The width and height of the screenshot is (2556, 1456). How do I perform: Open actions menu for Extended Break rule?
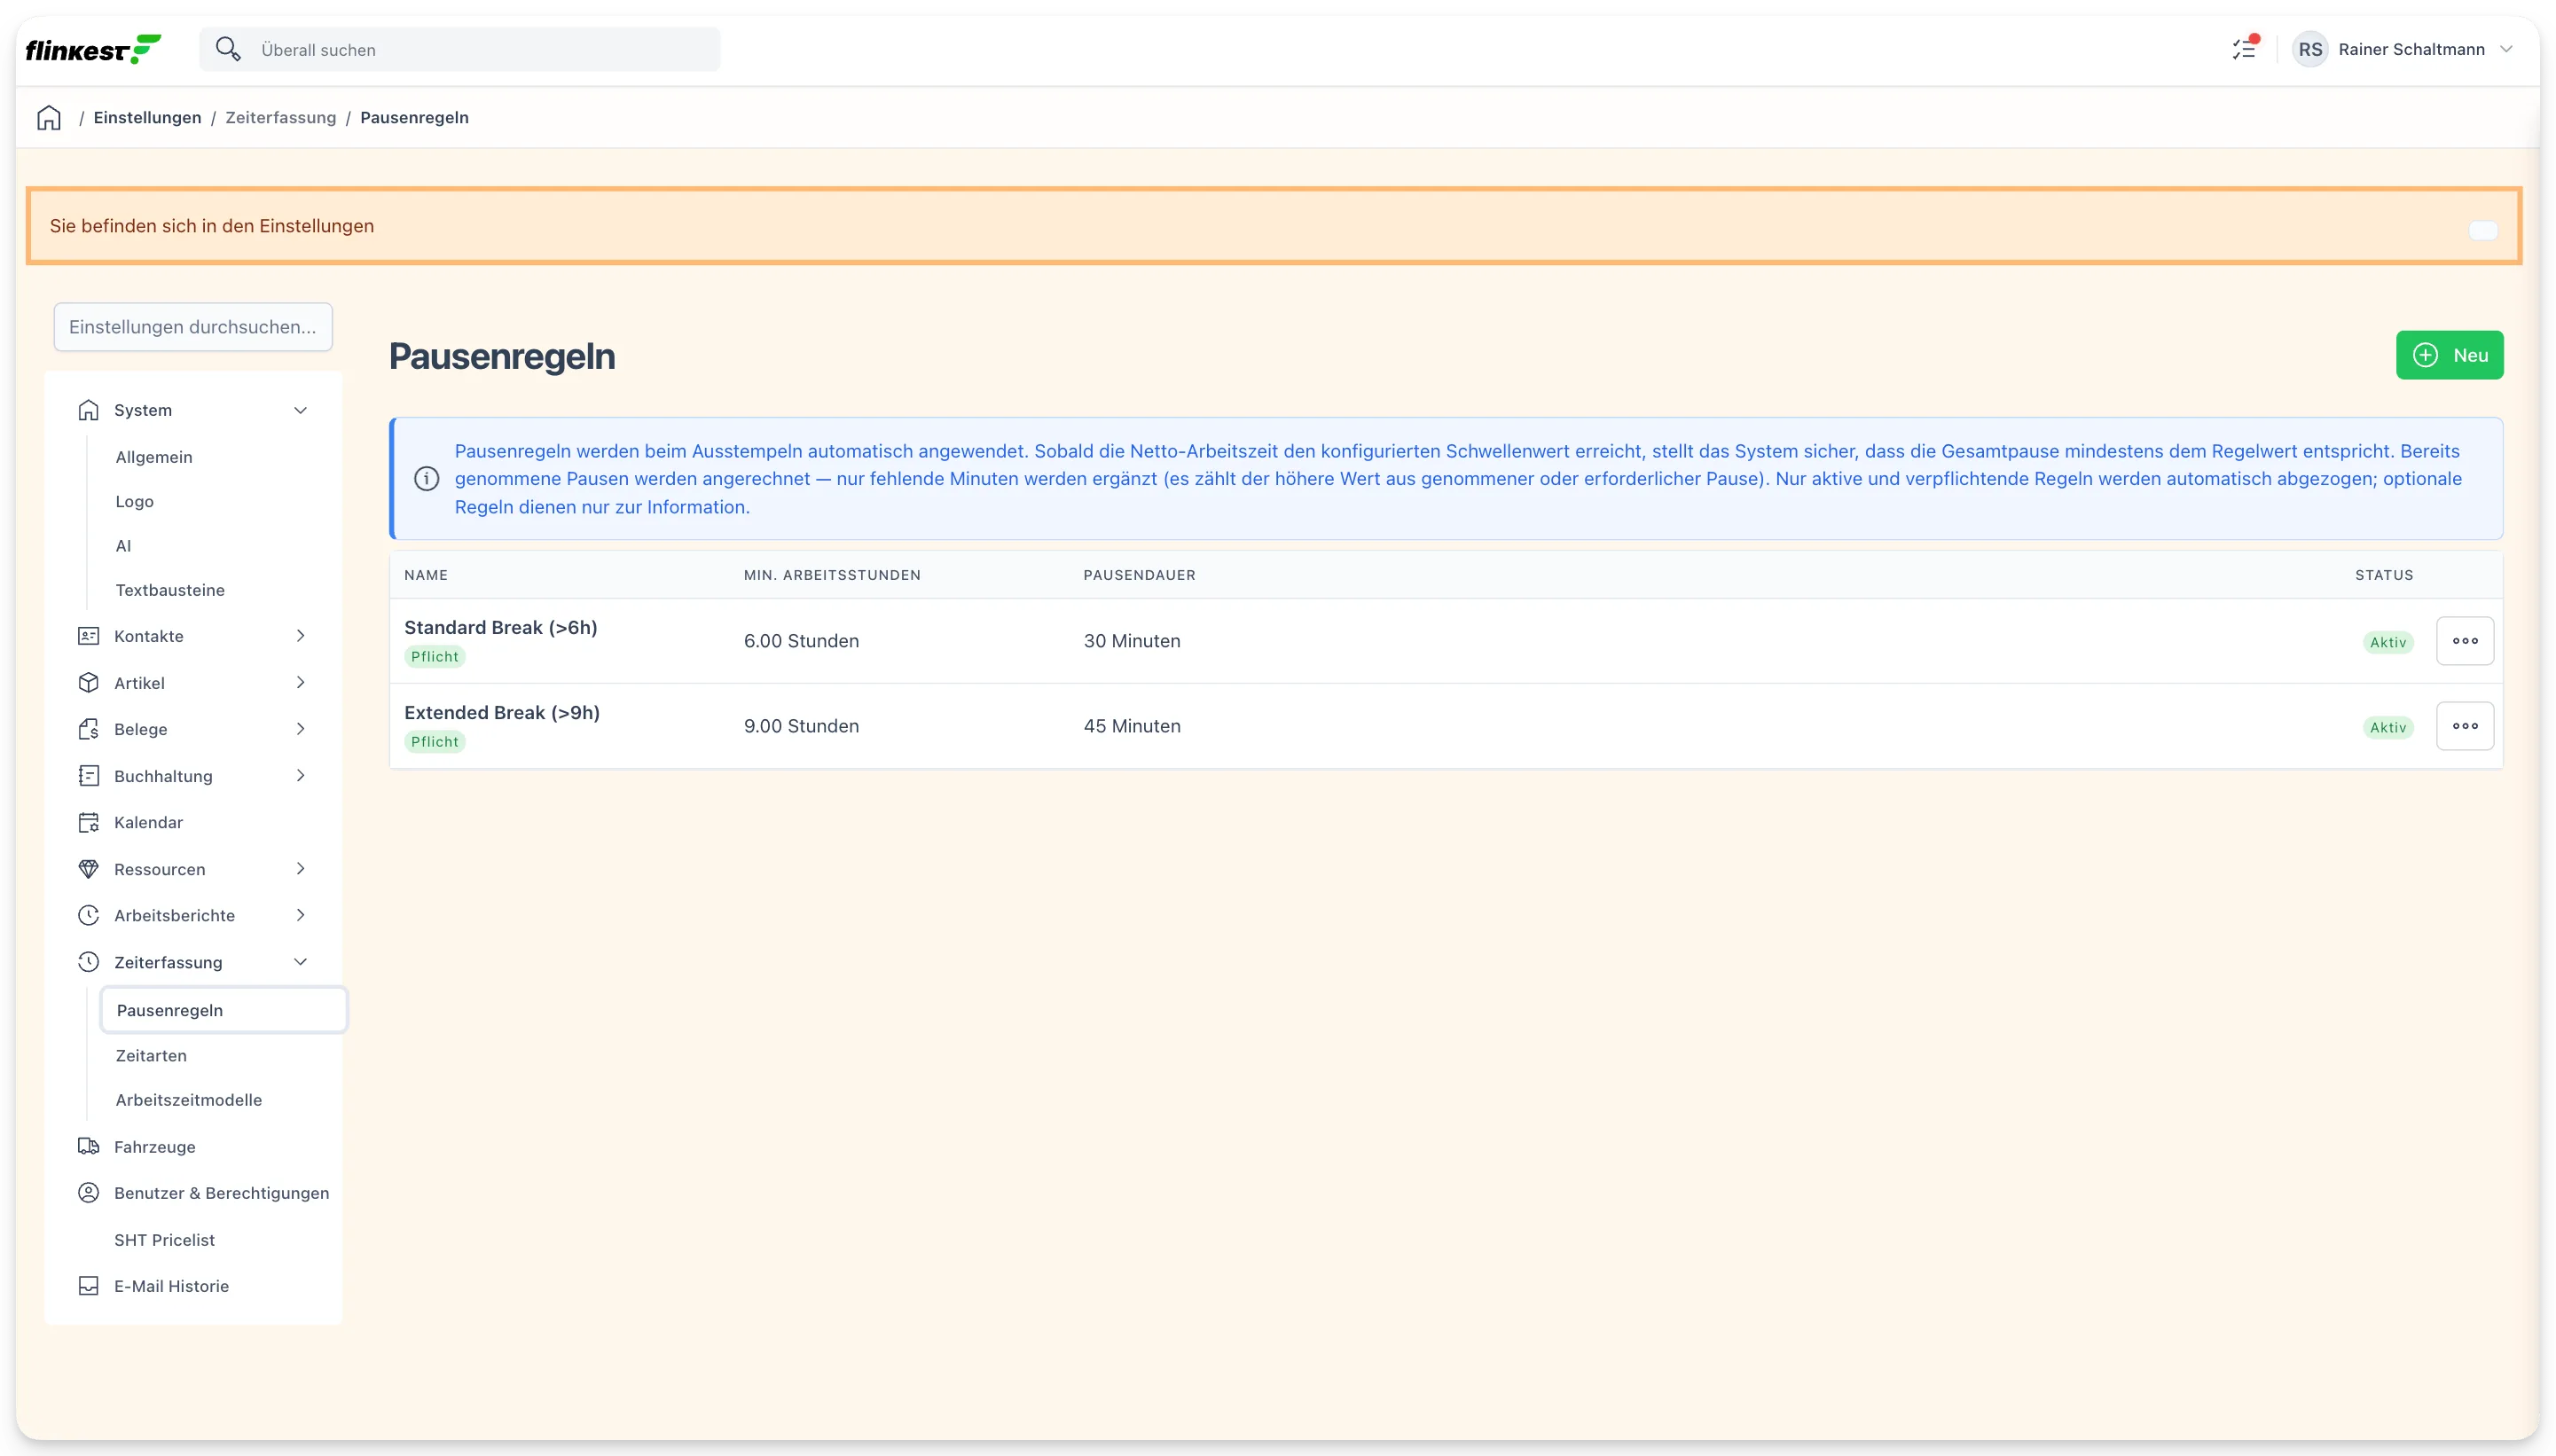[2465, 726]
